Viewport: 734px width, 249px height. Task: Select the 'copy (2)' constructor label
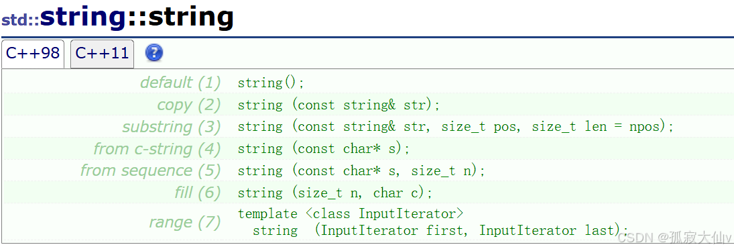(188, 105)
